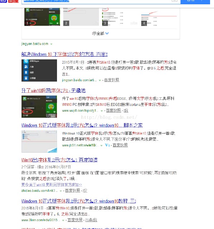Open step 3 thumbnail image
Screen dimensions: 214x229
(x=120, y=17)
